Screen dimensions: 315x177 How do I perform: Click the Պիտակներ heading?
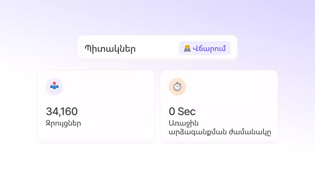(110, 49)
